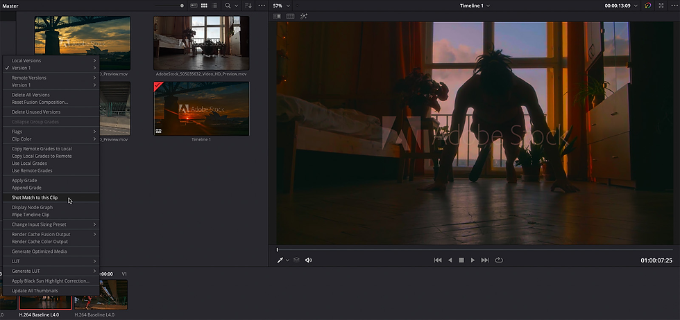Image resolution: width=680 pixels, height=320 pixels.
Task: Choose Apply Black Sun Highlight Correction
Action: [51, 281]
